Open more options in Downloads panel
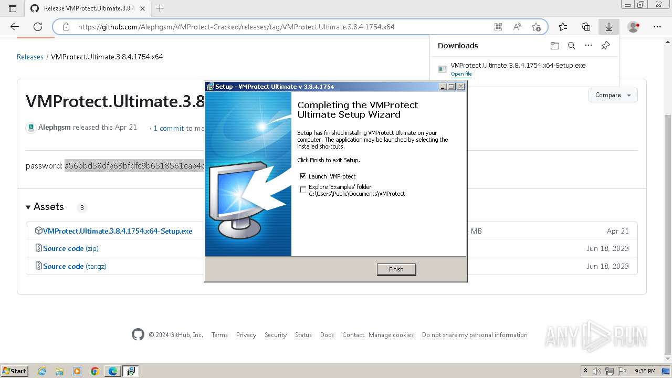 589,46
